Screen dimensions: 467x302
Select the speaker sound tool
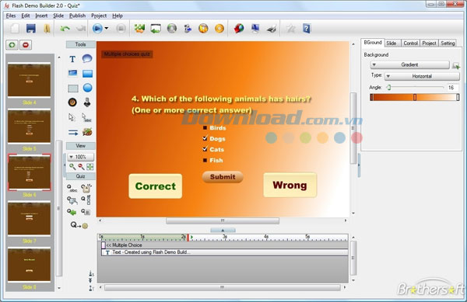click(x=72, y=102)
